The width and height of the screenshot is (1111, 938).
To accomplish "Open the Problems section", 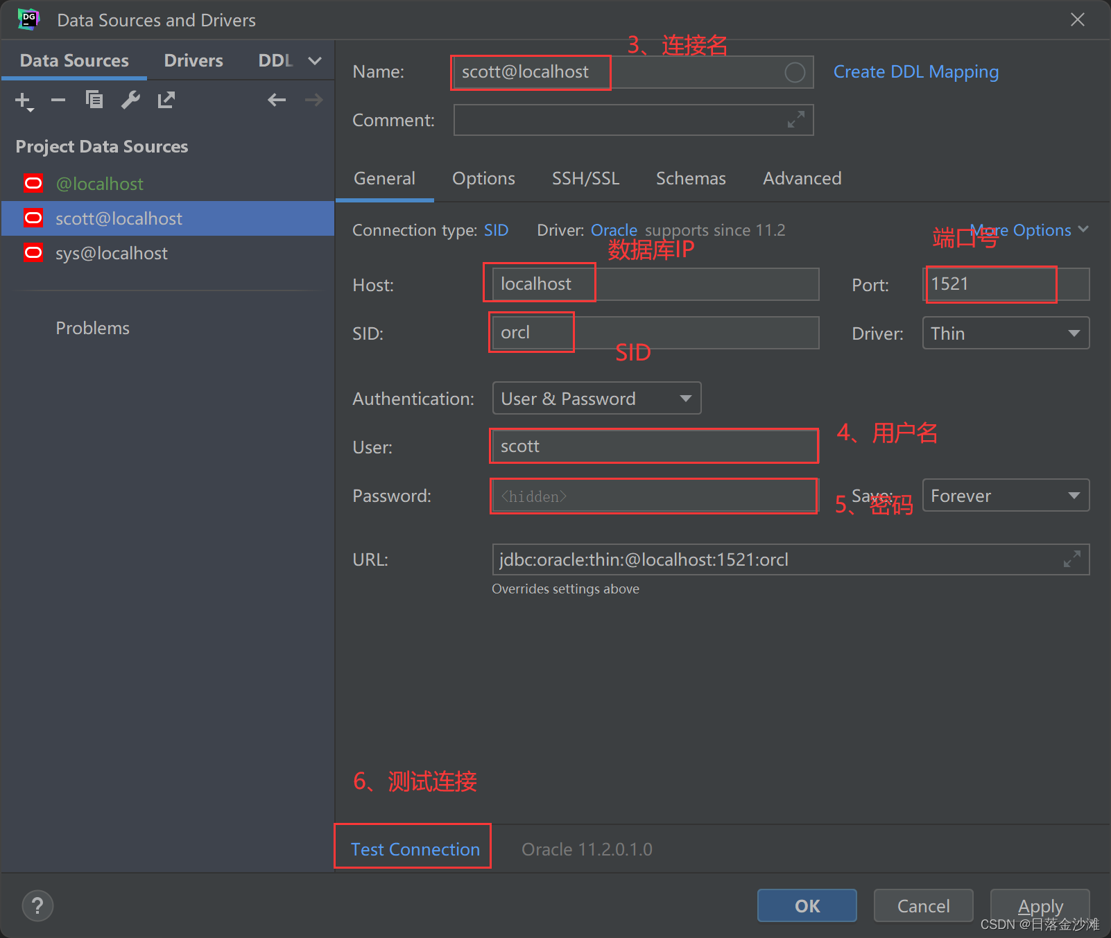I will pos(93,328).
